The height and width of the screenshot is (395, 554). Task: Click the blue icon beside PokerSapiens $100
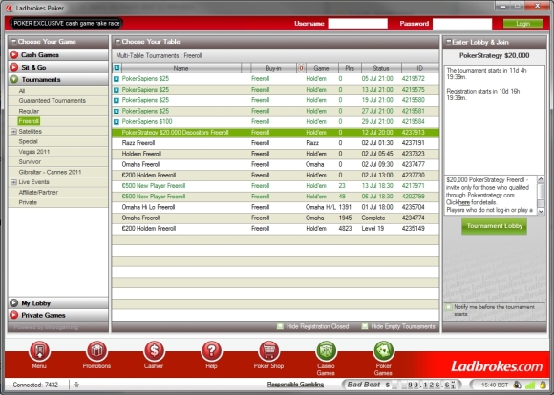pyautogui.click(x=117, y=122)
